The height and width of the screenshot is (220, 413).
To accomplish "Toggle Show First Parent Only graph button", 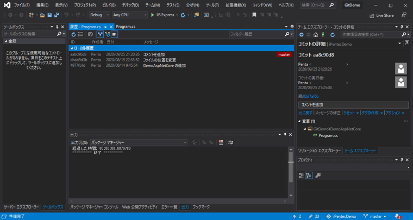I will click(x=100, y=34).
